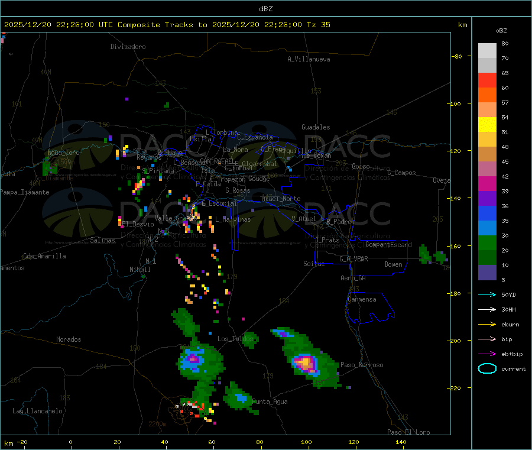This screenshot has height=450, width=532.
Task: Select the green 20-30 dBZ swatch
Action: (x=487, y=242)
